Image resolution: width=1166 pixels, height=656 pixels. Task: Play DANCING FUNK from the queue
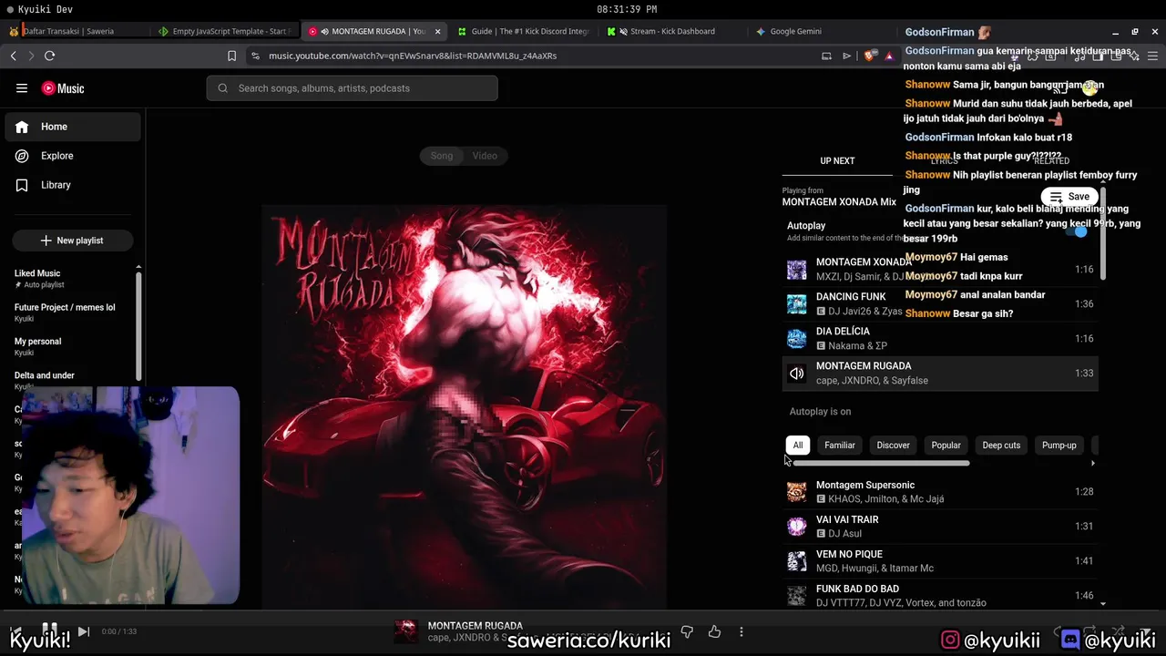point(940,304)
